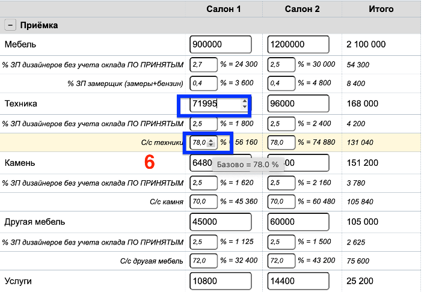Collapse the Приёмка section with minus button
This screenshot has width=433, height=292.
click(x=10, y=26)
